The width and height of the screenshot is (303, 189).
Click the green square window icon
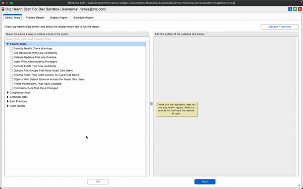295,9
